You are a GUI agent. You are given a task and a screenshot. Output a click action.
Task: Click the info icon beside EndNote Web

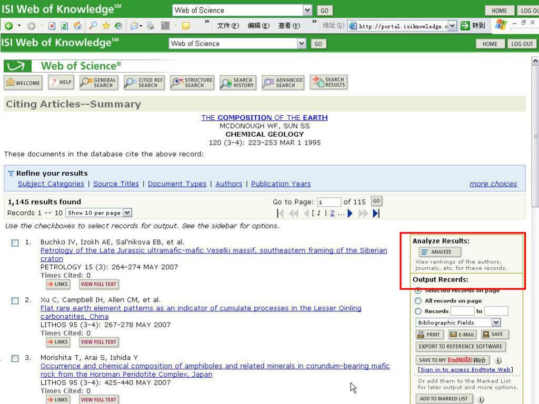[x=498, y=360]
